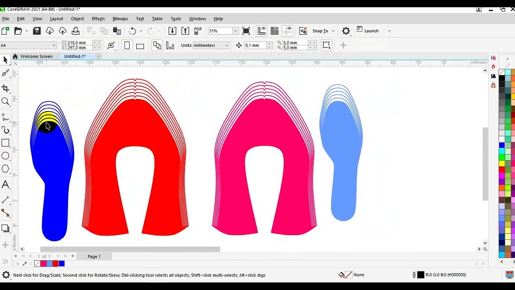Expand the toolbox with double chevron
The width and height of the screenshot is (515, 290).
(5, 261)
